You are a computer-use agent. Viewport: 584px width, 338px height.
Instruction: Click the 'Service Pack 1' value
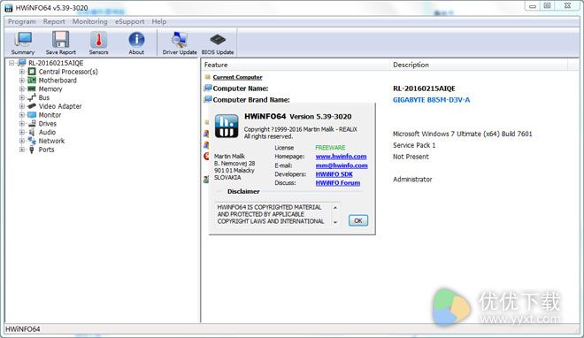click(x=414, y=145)
